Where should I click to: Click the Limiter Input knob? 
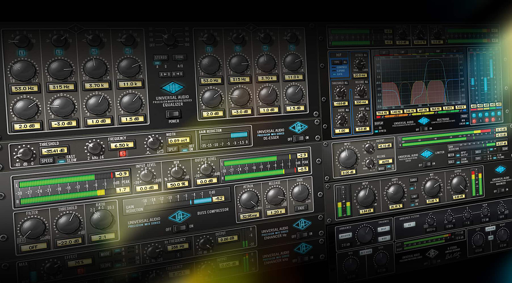pyautogui.click(x=348, y=158)
